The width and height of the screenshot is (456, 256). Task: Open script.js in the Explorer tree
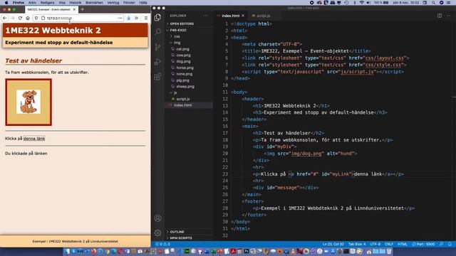[189, 99]
